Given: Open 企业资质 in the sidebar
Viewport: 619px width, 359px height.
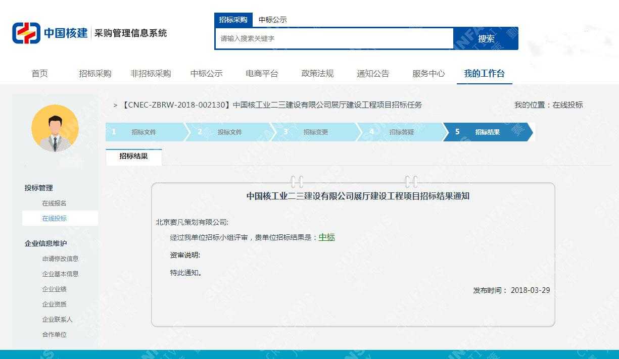Looking at the screenshot, I should [54, 304].
